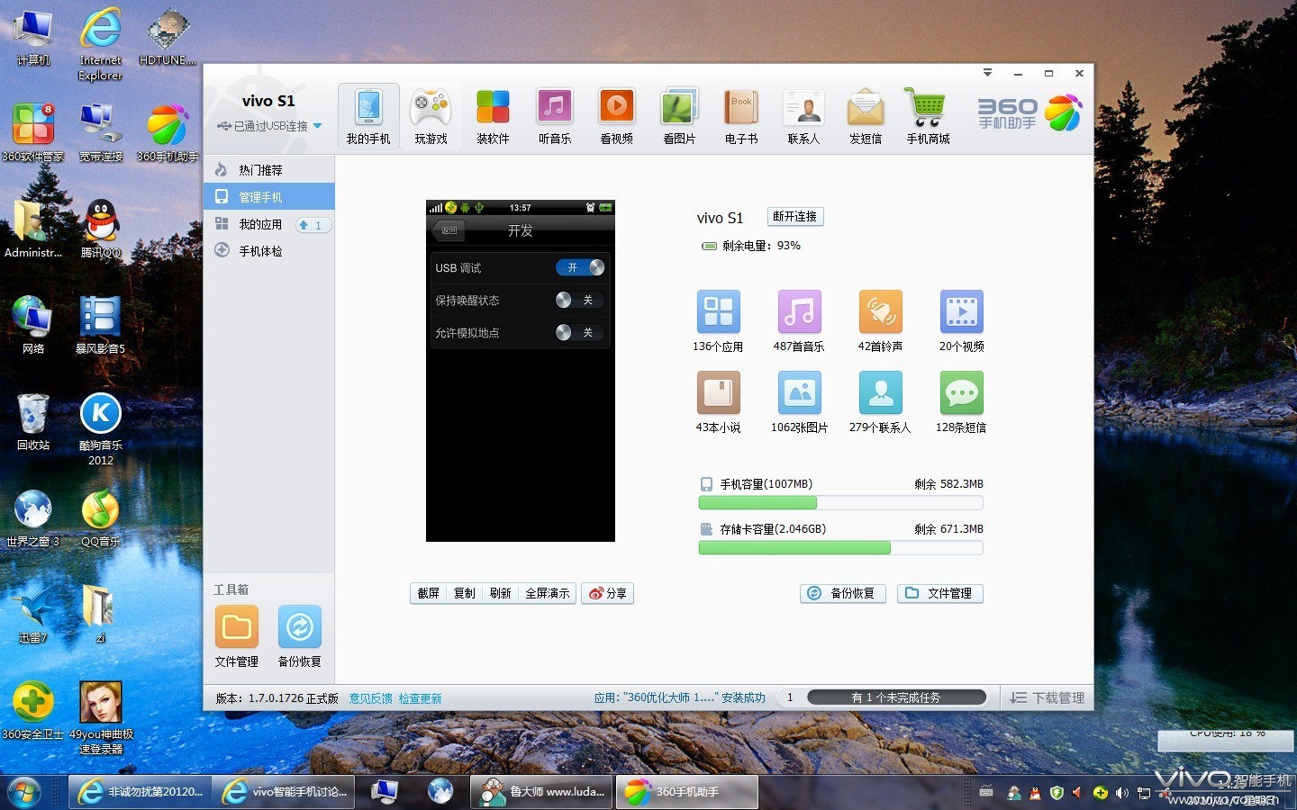This screenshot has height=810, width=1297.
Task: Click the 检查更新 check update link
Action: 421,698
